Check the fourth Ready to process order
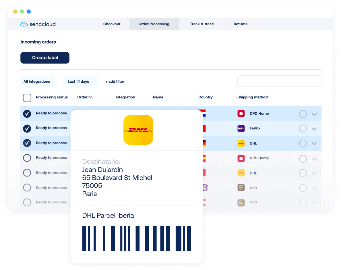The height and width of the screenshot is (270, 341). 27,158
